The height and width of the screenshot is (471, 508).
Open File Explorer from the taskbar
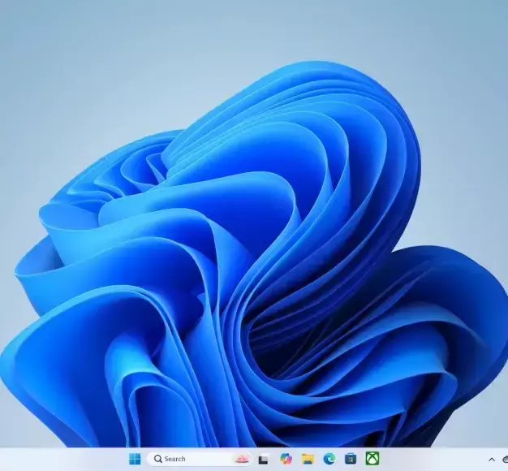[308, 459]
